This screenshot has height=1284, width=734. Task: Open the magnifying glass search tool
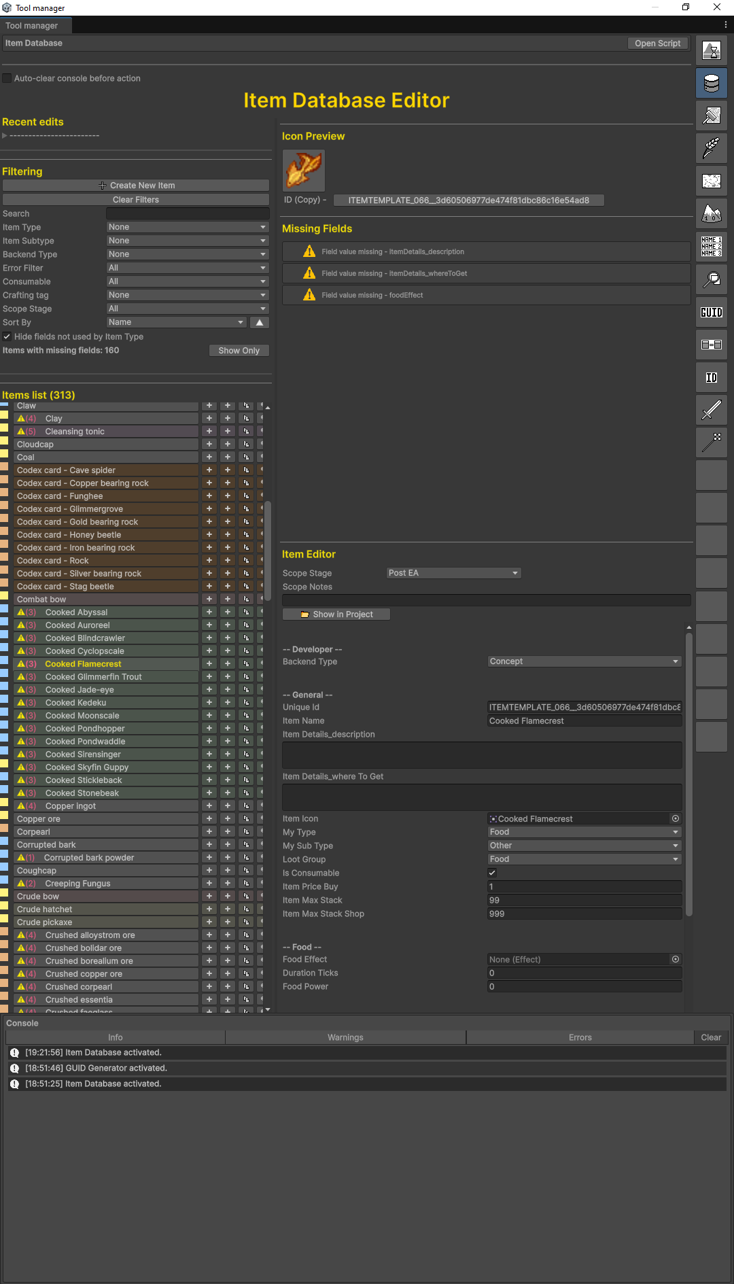click(712, 279)
